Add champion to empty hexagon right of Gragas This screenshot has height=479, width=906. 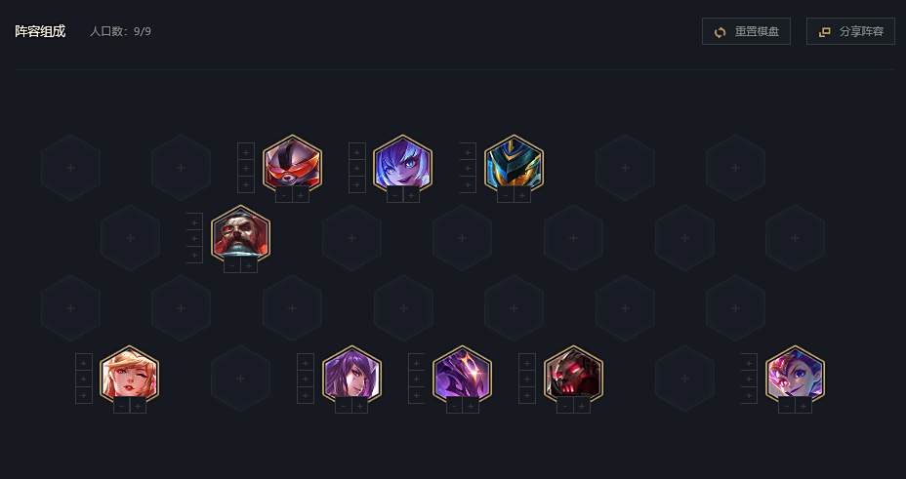point(351,238)
